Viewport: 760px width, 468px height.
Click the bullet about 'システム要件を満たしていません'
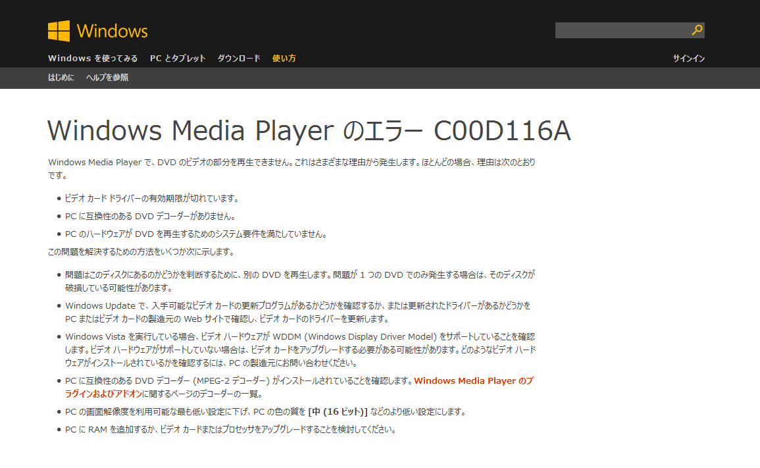[196, 234]
